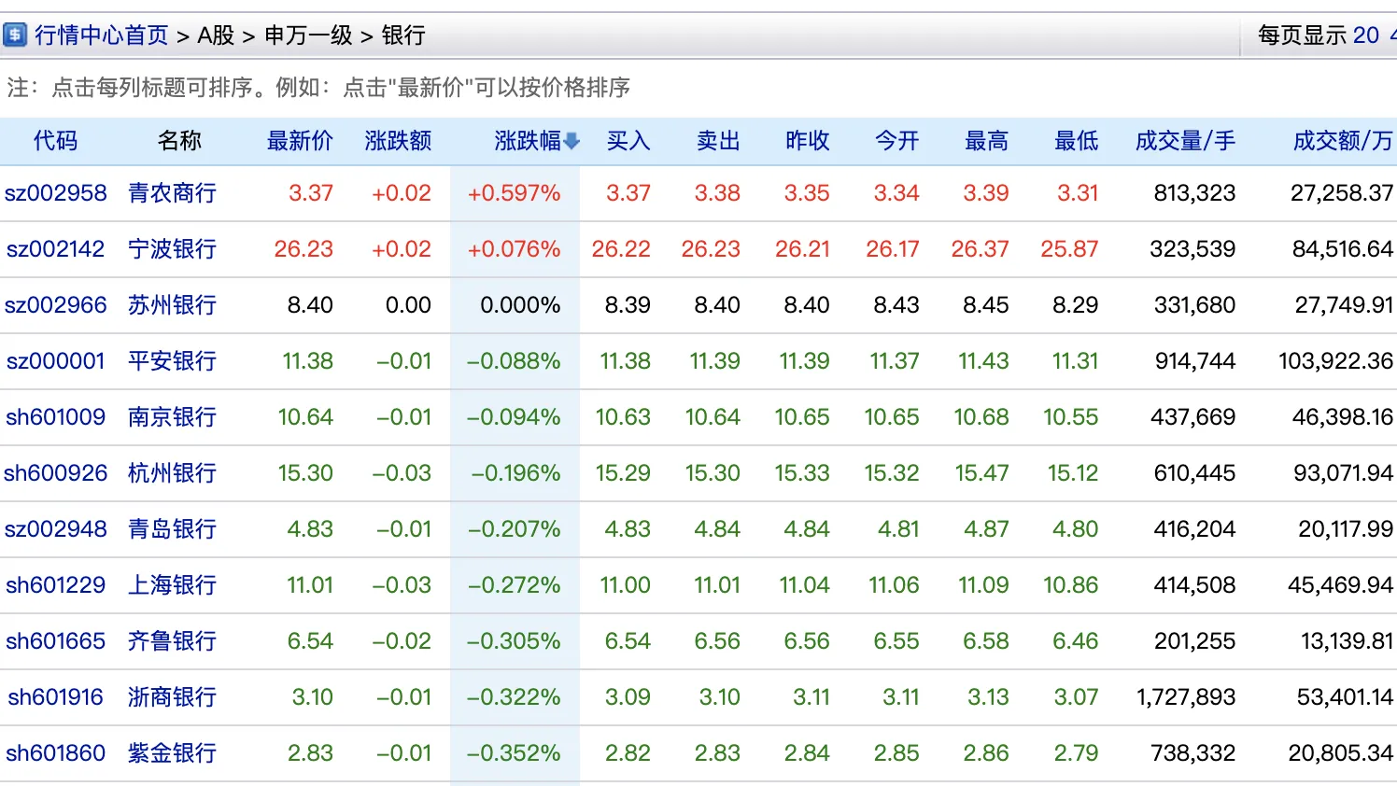This screenshot has width=1397, height=786.
Task: Open 青岛银行 stock page
Action: [x=172, y=529]
